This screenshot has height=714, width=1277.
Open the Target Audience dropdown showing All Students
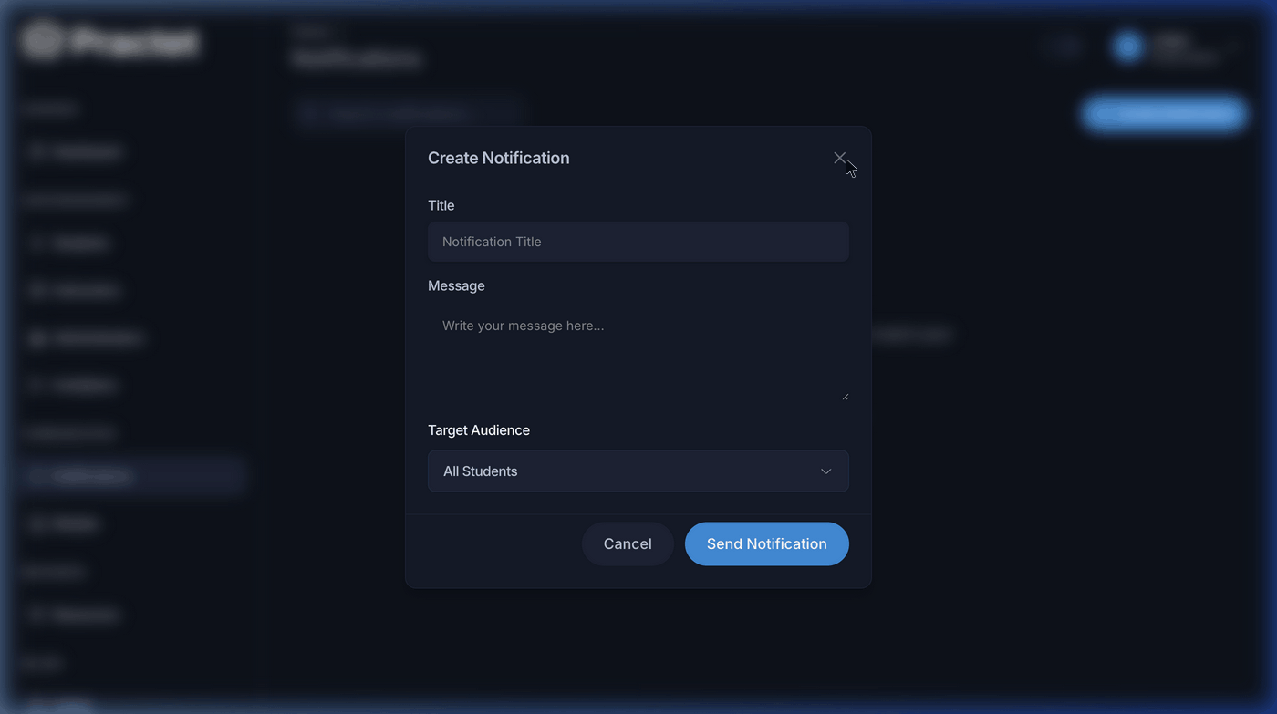pyautogui.click(x=638, y=471)
